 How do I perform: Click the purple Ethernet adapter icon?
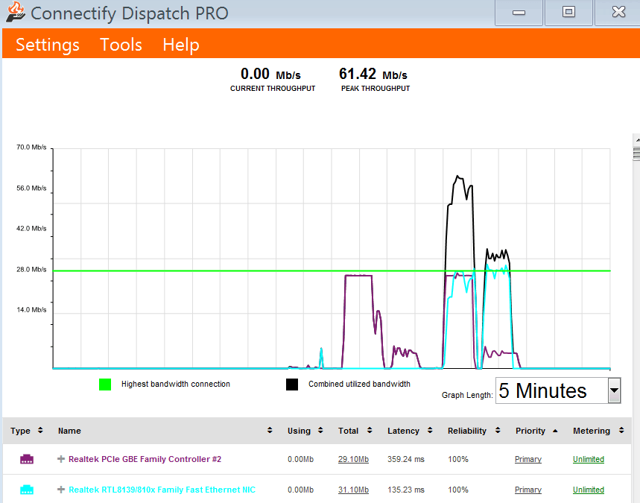27,459
